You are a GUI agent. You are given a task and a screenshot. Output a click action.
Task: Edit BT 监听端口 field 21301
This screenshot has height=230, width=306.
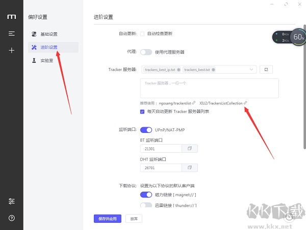pyautogui.click(x=161, y=149)
